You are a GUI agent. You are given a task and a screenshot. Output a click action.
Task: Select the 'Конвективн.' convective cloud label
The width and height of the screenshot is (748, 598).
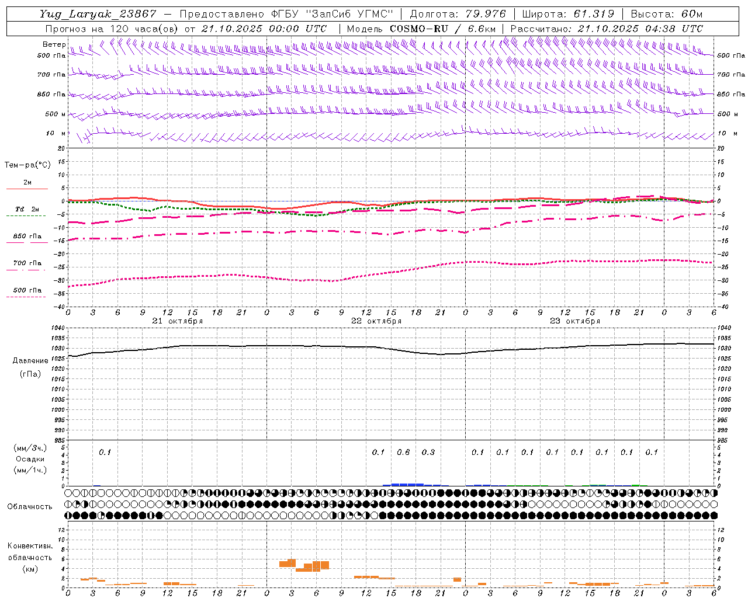click(30, 546)
